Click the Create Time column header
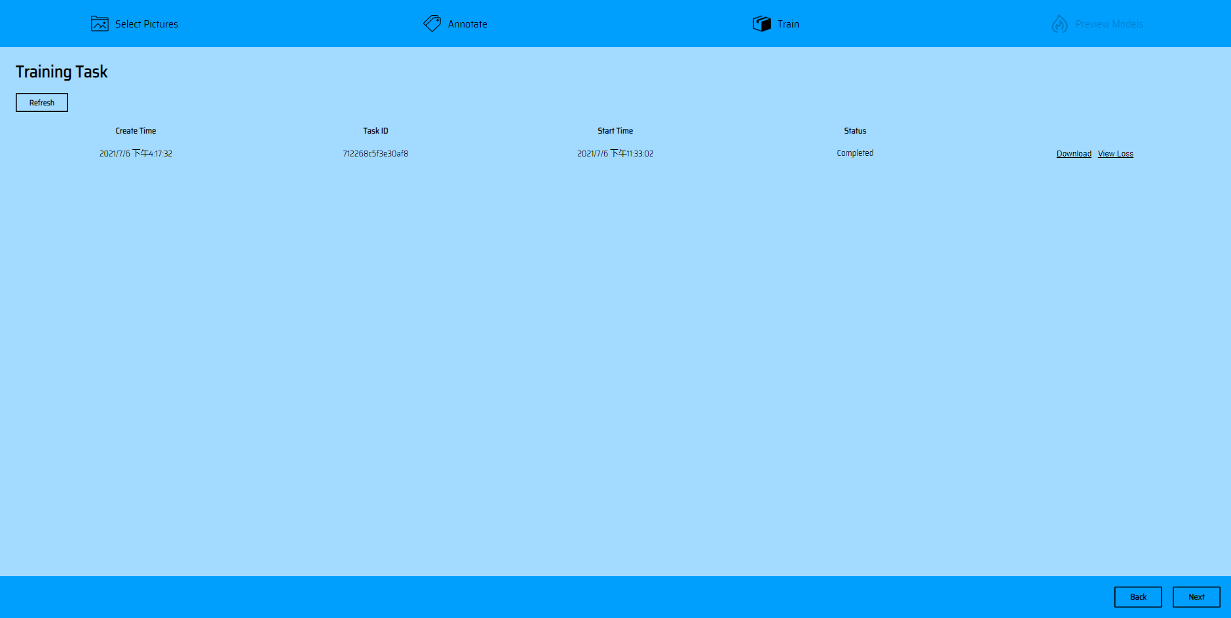 click(136, 131)
